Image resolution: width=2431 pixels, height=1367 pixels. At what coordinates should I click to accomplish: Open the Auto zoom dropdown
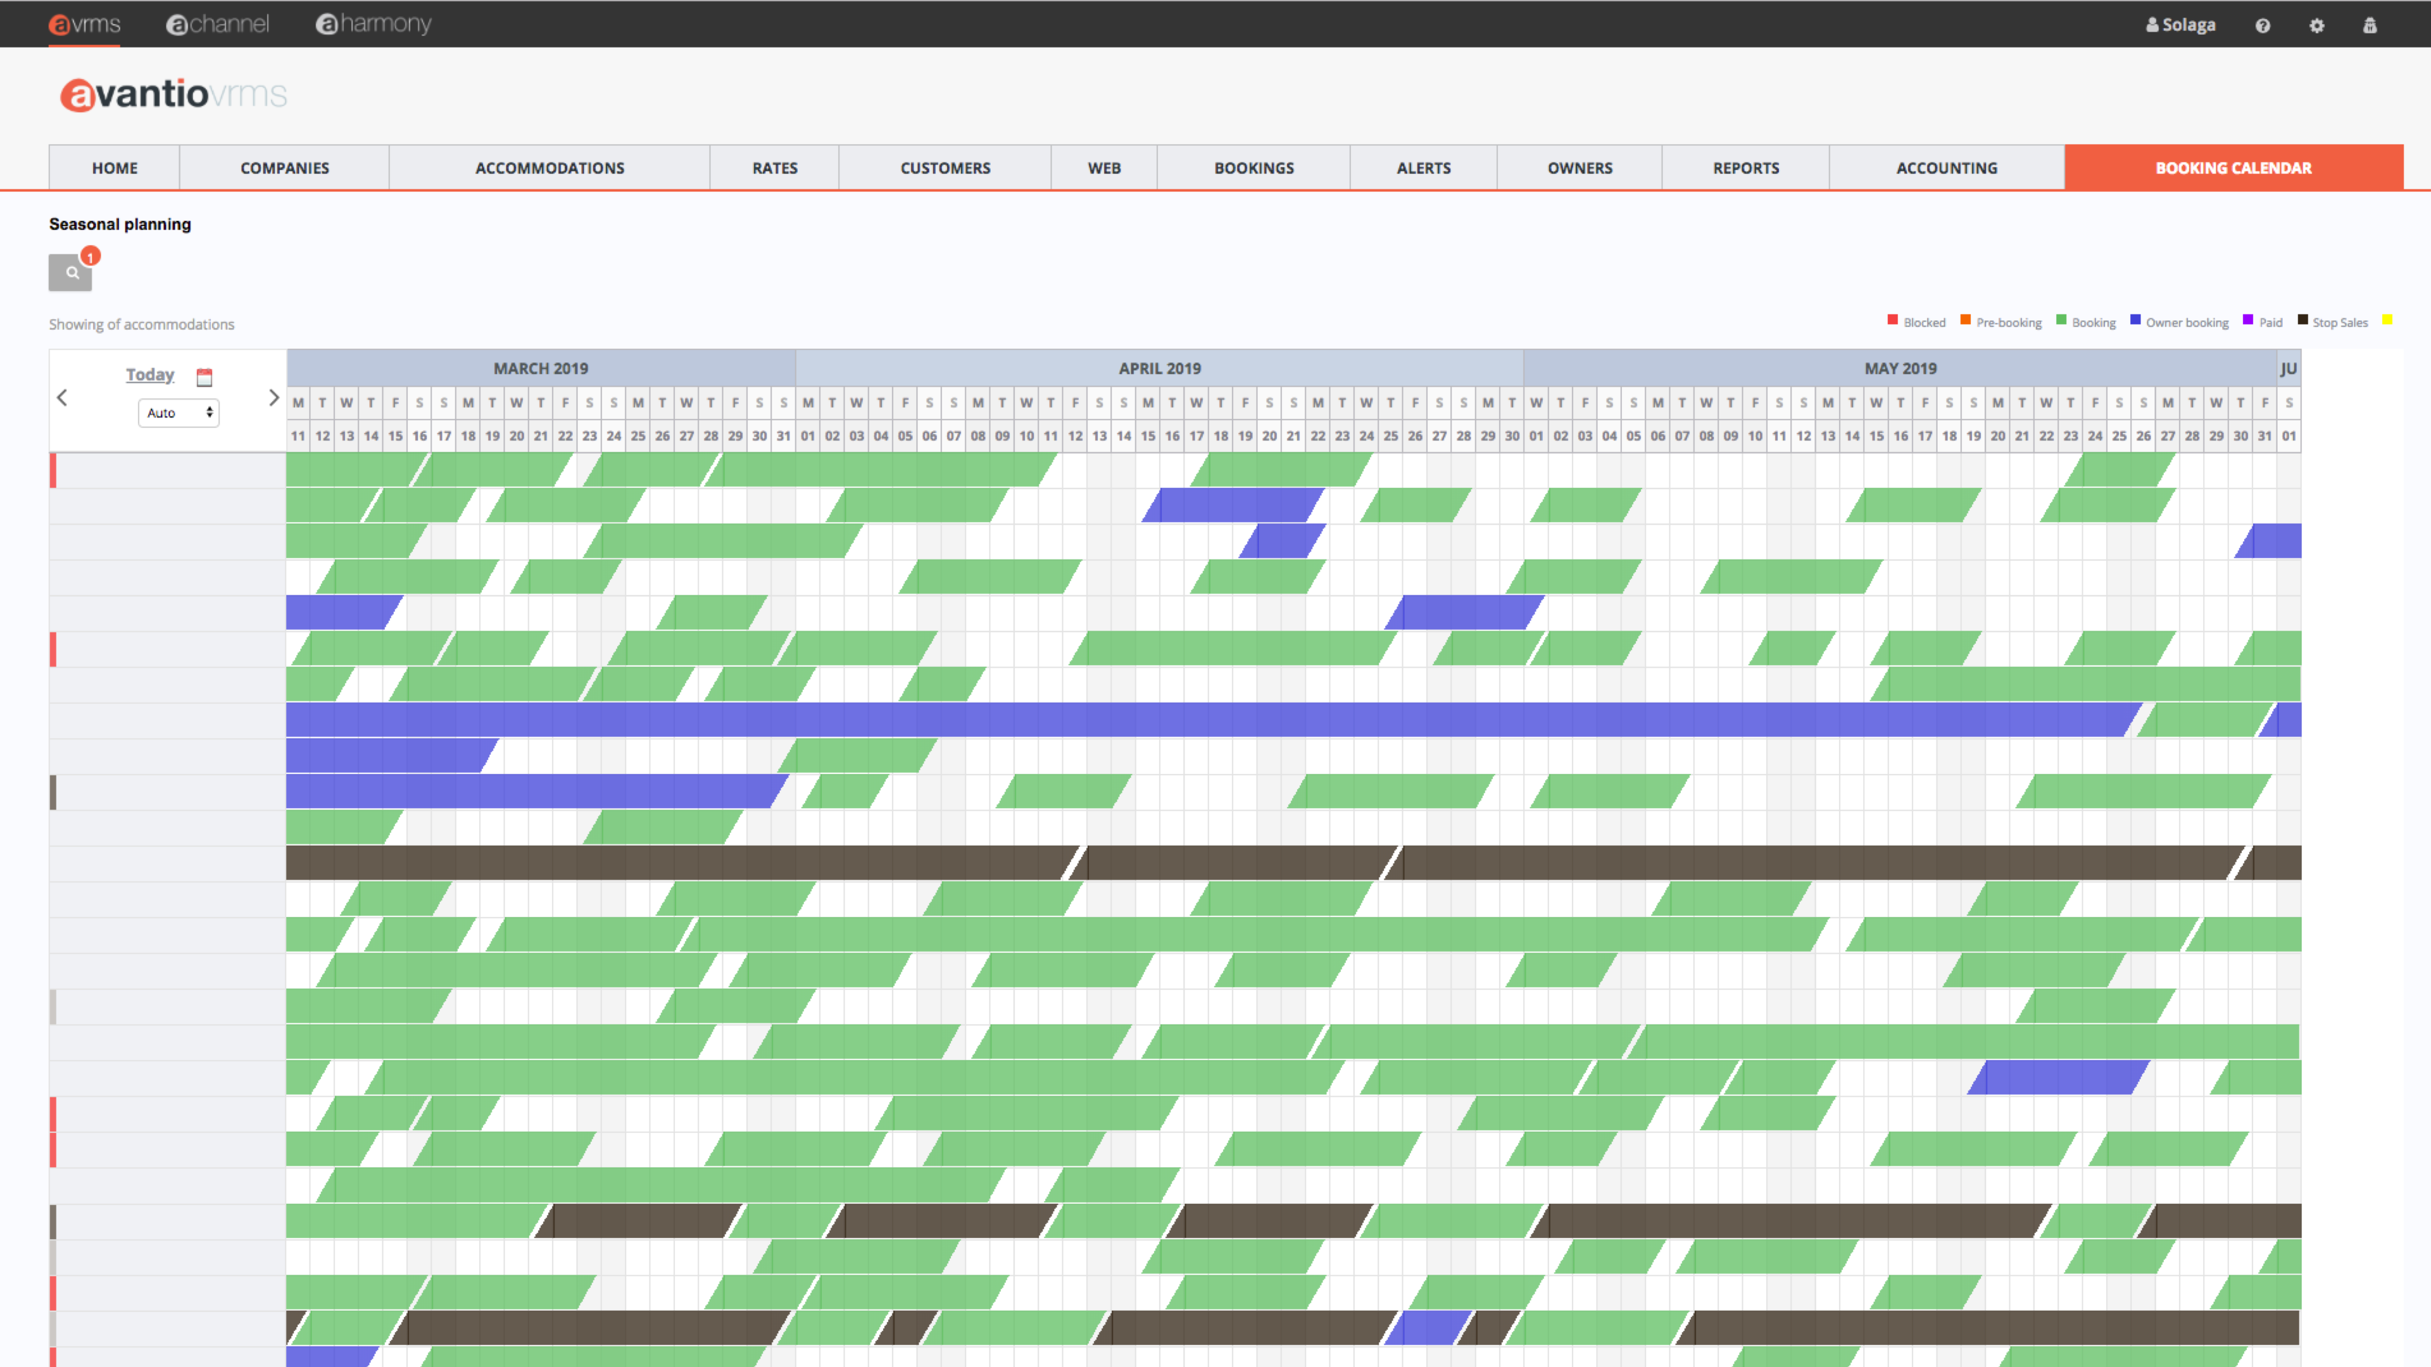coord(179,412)
